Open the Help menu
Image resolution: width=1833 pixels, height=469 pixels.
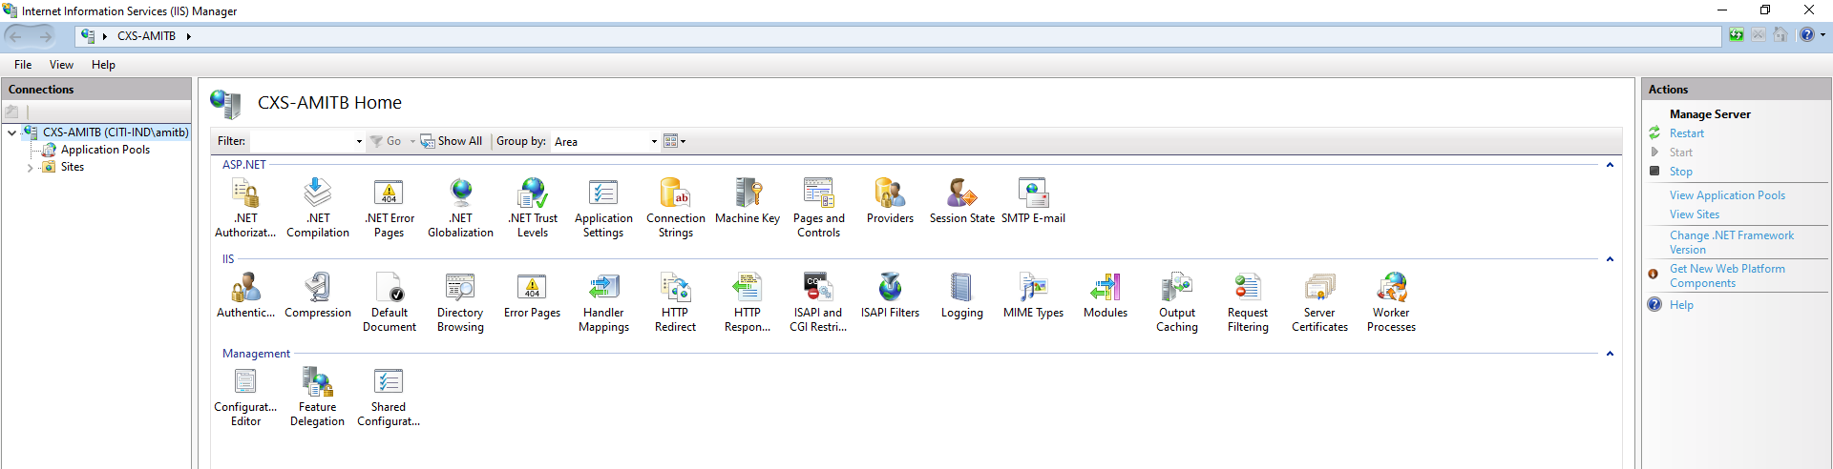click(103, 65)
